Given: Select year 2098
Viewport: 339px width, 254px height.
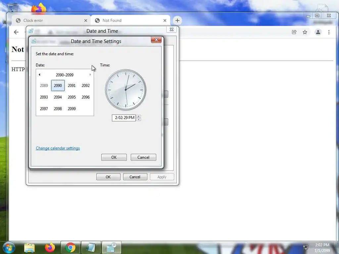Looking at the screenshot, I should (58, 109).
